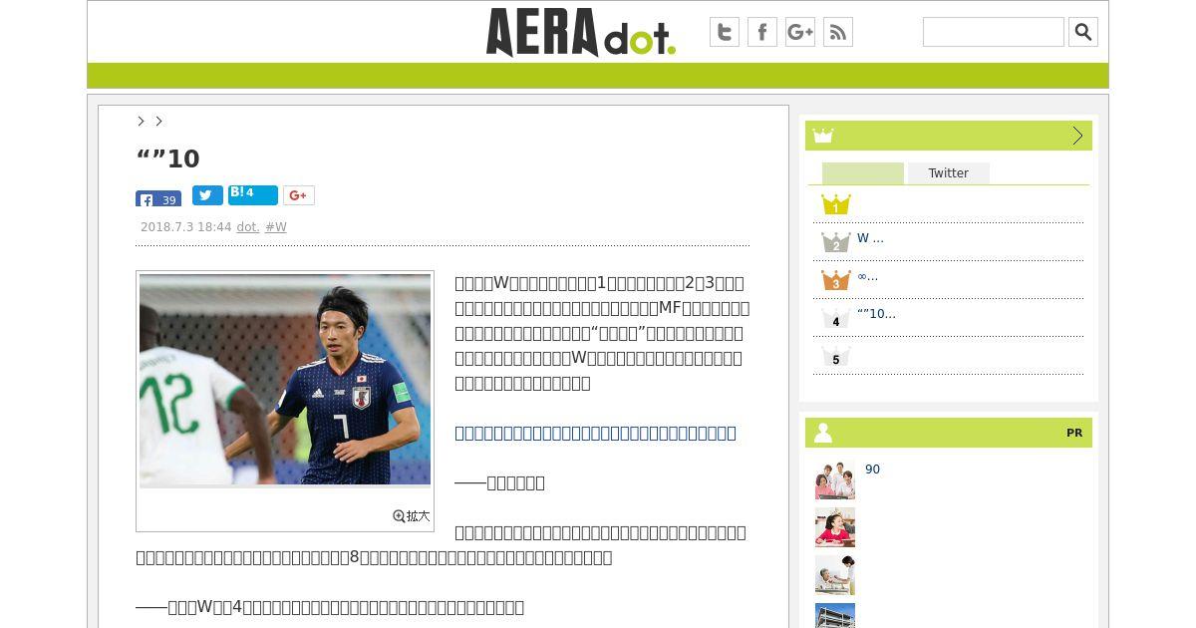Click the person icon in PR header
Screen dimensions: 1196x628
click(823, 433)
